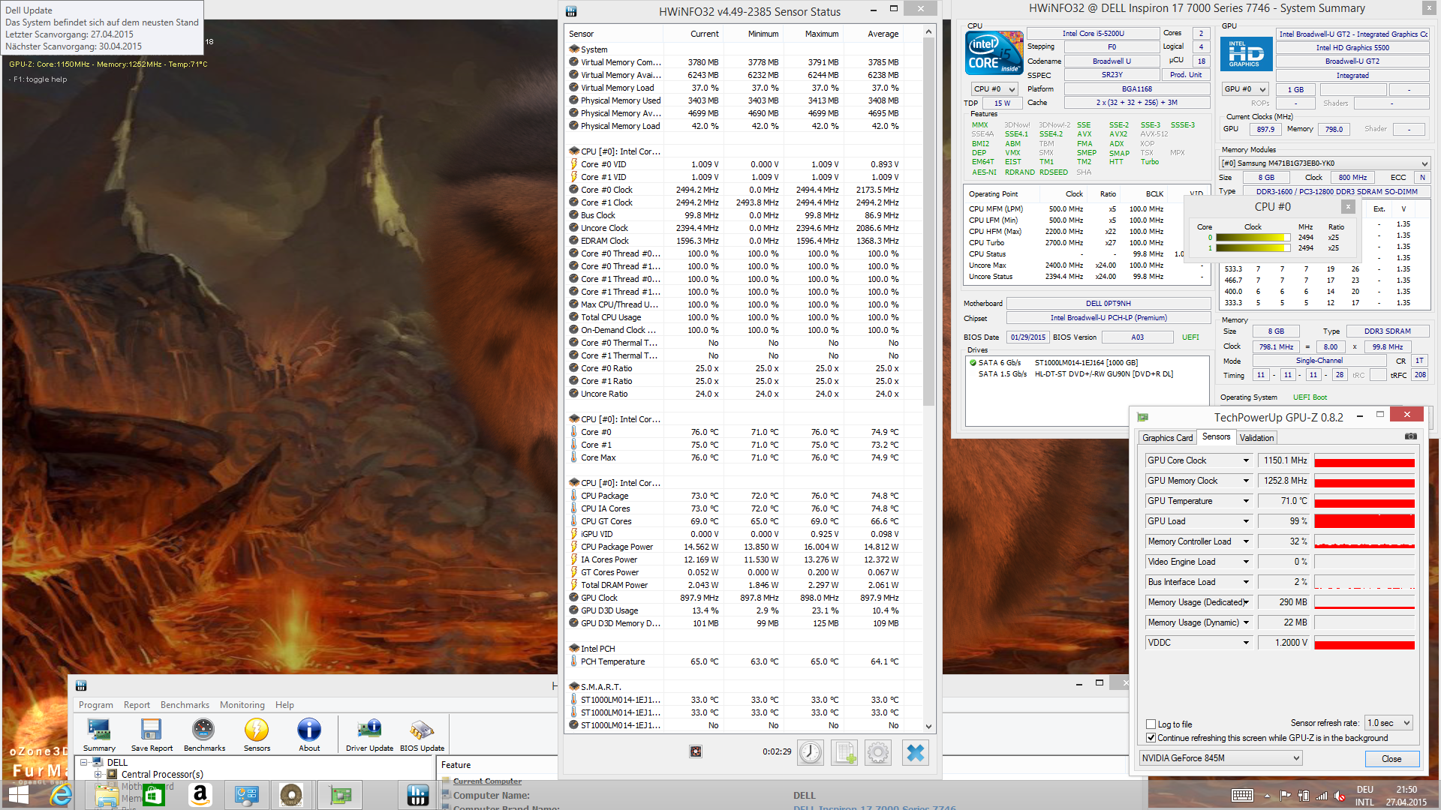
Task: Open the NVIDIA GeForce 845M GPU selector
Action: coord(1220,758)
